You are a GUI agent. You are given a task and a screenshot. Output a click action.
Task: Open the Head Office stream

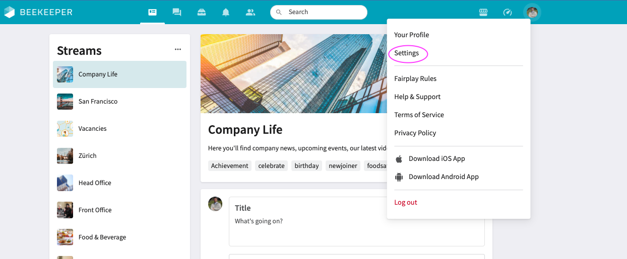119,183
